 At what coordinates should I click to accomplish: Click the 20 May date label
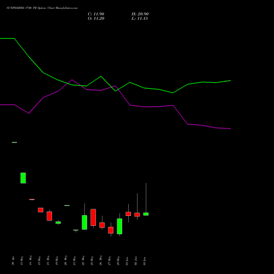pos(65,260)
